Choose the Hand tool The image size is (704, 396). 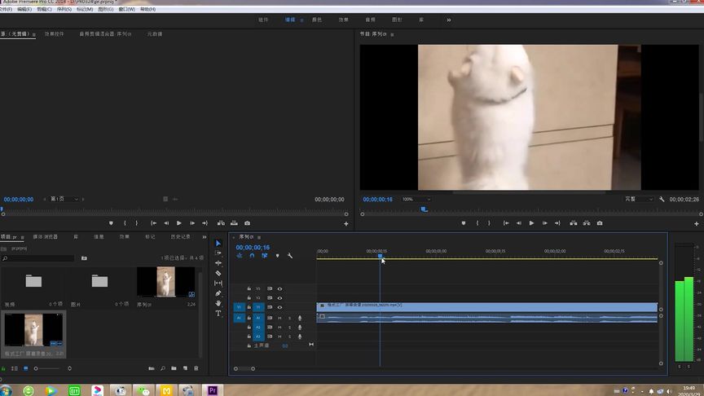click(218, 303)
